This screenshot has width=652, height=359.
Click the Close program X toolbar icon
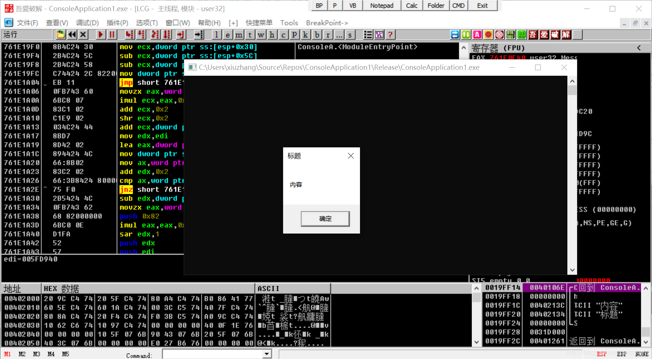[83, 35]
